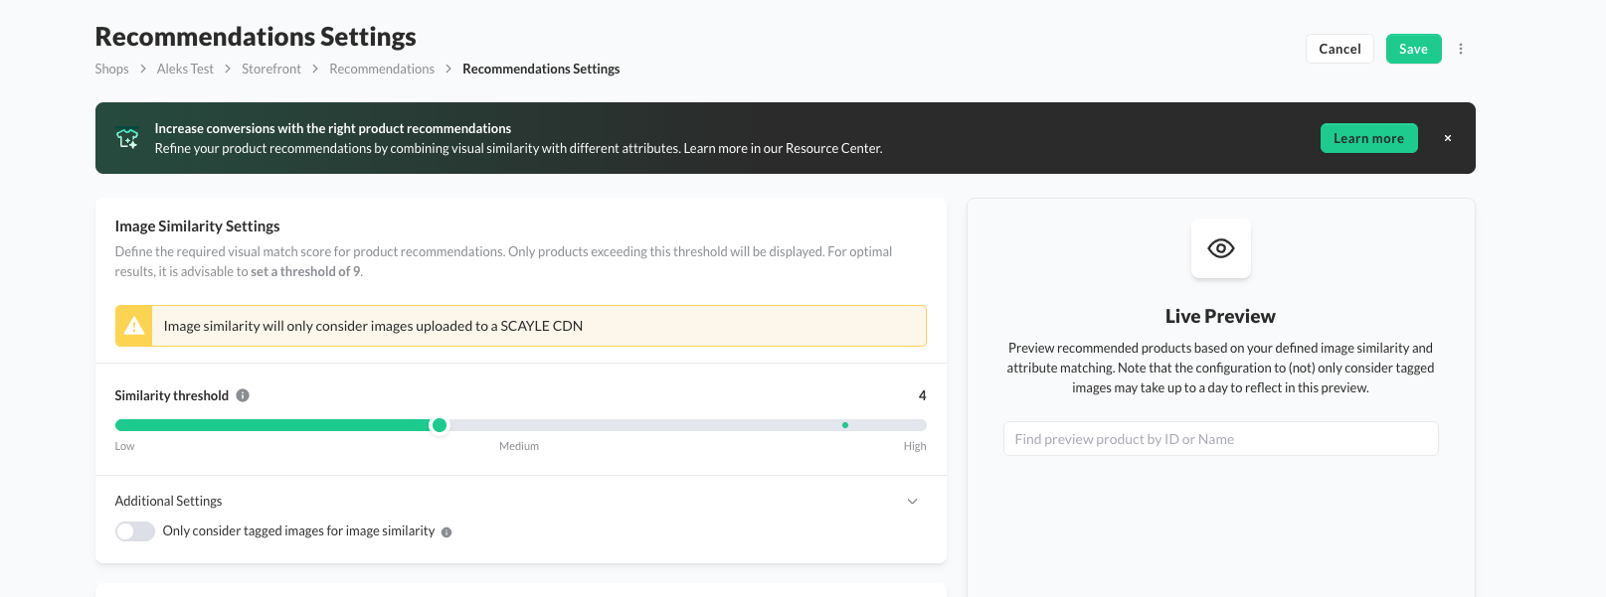Dismiss the product recommendations banner
Screen dimensions: 1606x597
(1447, 138)
